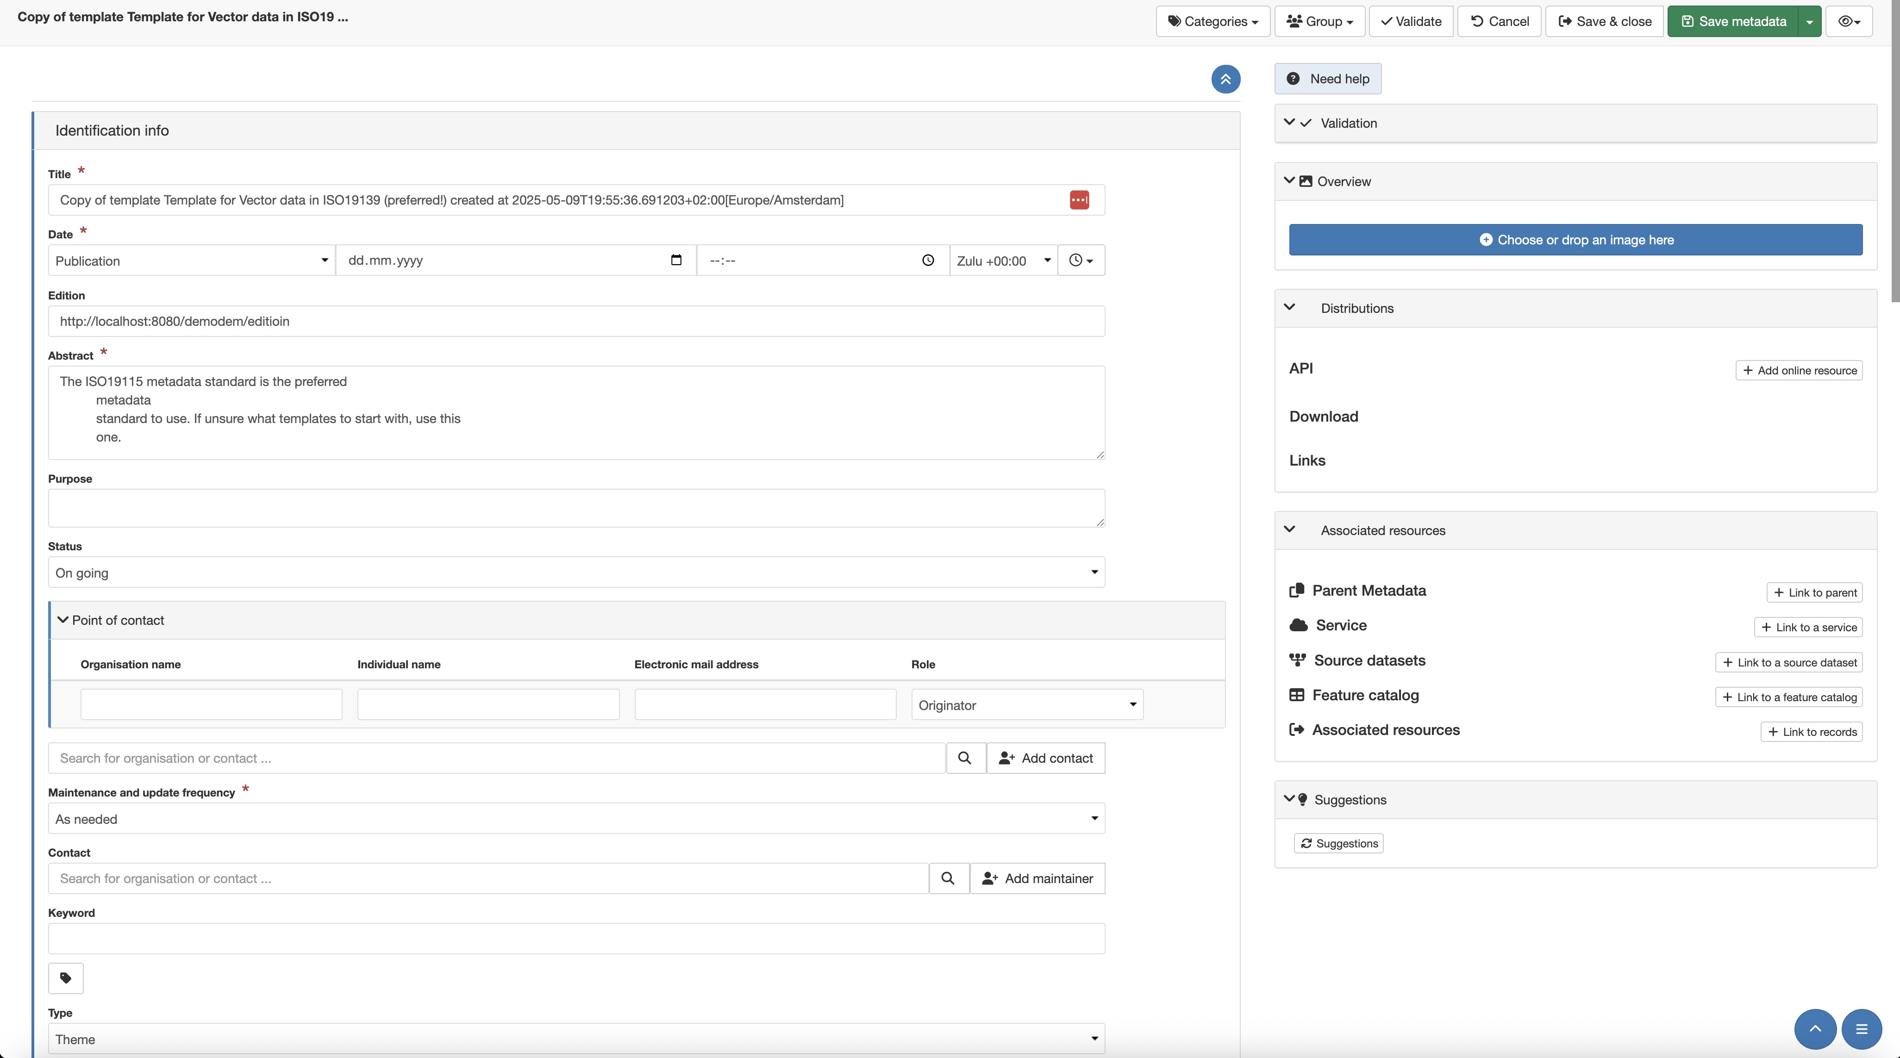Click point of contact search field
Image resolution: width=1900 pixels, height=1058 pixels.
click(x=496, y=758)
